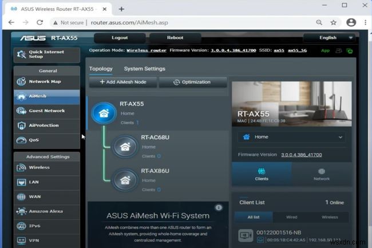Image resolution: width=372 pixels, height=248 pixels.
Task: Filter client list by Wireless
Action: (330, 217)
